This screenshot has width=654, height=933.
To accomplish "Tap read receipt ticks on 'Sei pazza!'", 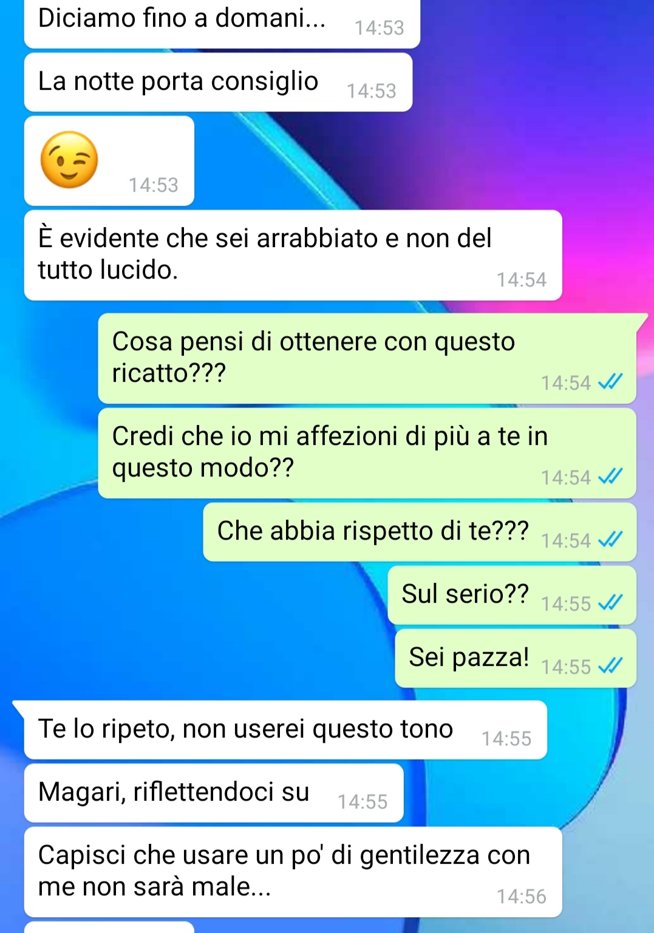I will (610, 666).
